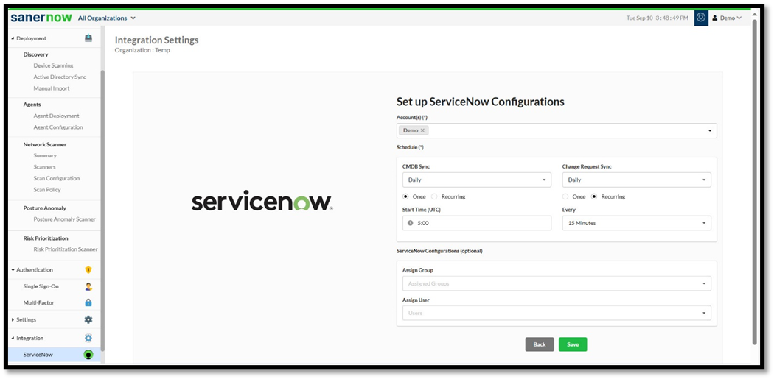Click the Network Scanner heading
The image size is (774, 379).
[45, 144]
